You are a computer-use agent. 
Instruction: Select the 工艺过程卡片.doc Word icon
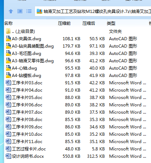[x=8, y=149]
